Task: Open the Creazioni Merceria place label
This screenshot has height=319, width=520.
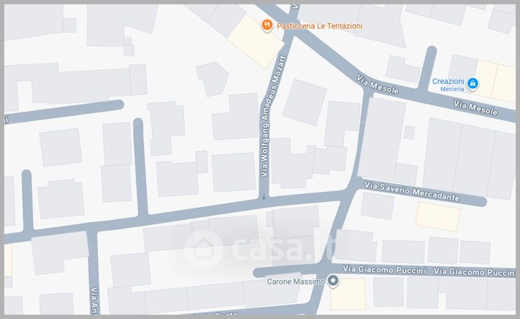Action: tap(448, 85)
